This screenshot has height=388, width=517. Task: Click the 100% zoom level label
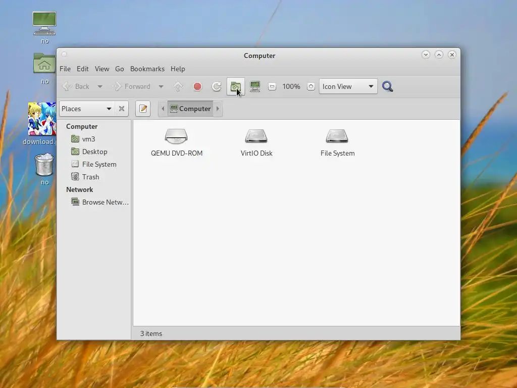point(291,86)
